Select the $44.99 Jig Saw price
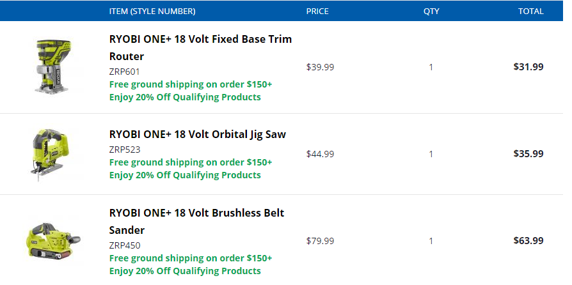The width and height of the screenshot is (572, 285). pos(320,154)
